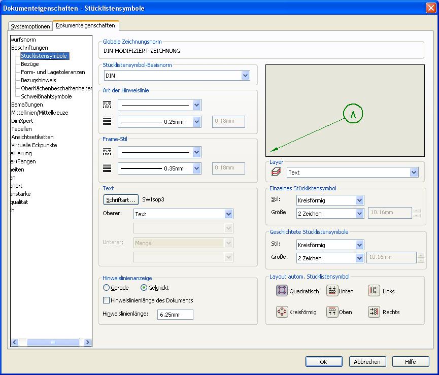The width and height of the screenshot is (439, 375).
Task: Select Mittellinien/Mittelkreuze in the tree
Action: click(40, 113)
